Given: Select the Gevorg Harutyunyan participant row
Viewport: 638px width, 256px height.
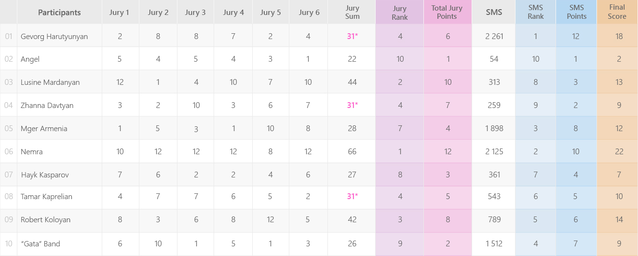Looking at the screenshot, I should point(319,36).
